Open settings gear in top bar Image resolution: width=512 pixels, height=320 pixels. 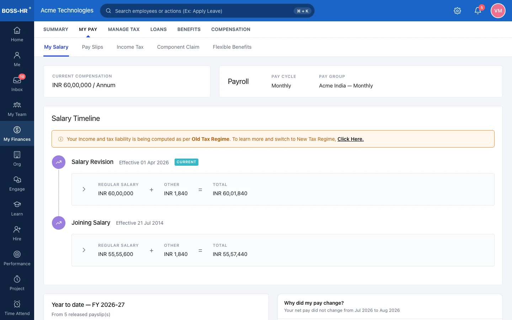pyautogui.click(x=458, y=11)
